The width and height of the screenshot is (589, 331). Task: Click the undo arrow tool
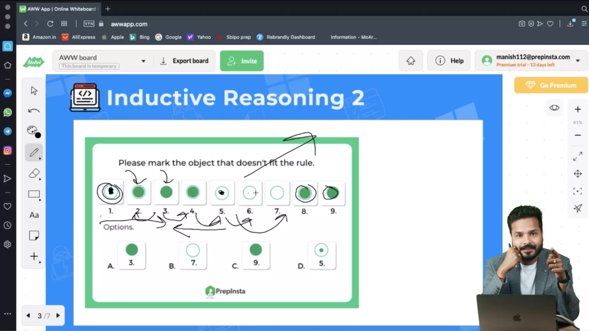click(x=34, y=111)
